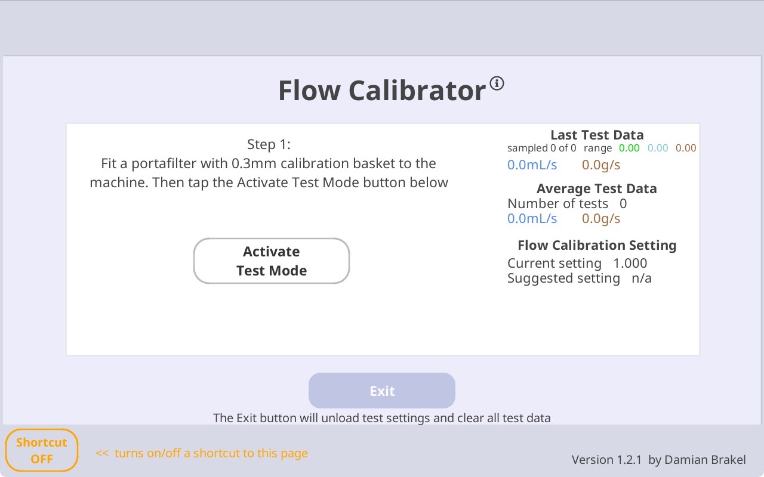The image size is (764, 477).
Task: Click last test 0.0mL/s flow reading
Action: tap(532, 165)
